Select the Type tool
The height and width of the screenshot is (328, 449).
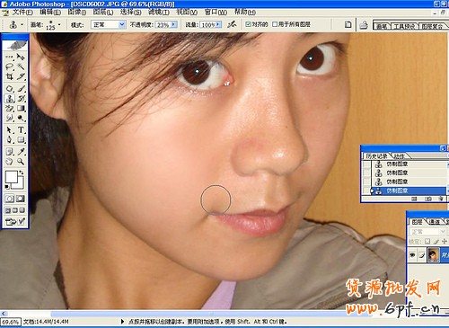pyautogui.click(x=21, y=129)
